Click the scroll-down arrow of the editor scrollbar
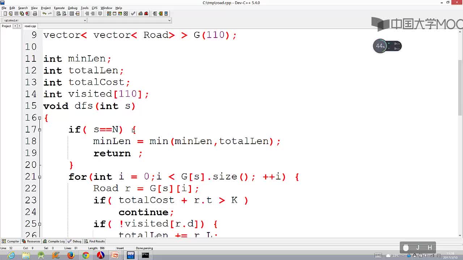463x260 pixels. 460,235
